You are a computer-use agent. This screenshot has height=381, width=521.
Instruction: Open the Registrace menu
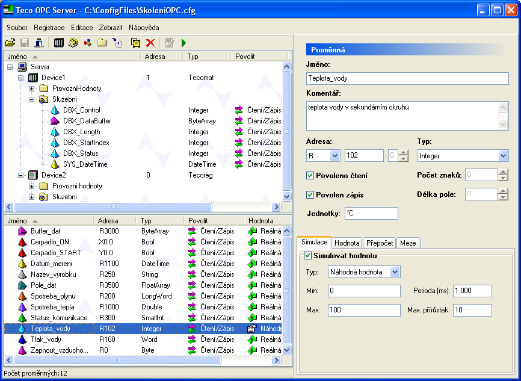tap(49, 28)
